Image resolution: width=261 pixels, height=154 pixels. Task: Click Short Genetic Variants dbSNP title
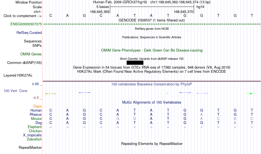(x=152, y=59)
